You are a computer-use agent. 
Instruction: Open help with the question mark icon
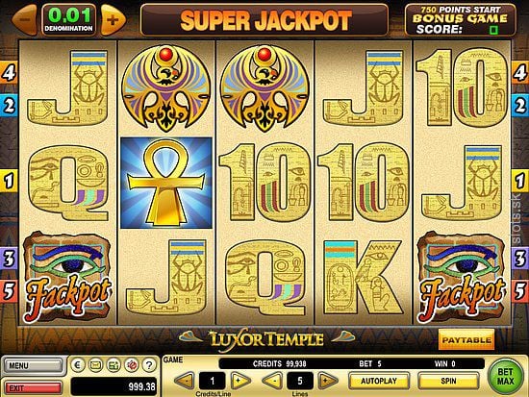[149, 365]
